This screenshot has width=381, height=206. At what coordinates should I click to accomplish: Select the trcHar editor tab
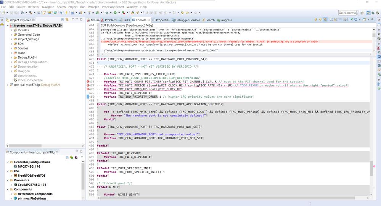coord(93,20)
